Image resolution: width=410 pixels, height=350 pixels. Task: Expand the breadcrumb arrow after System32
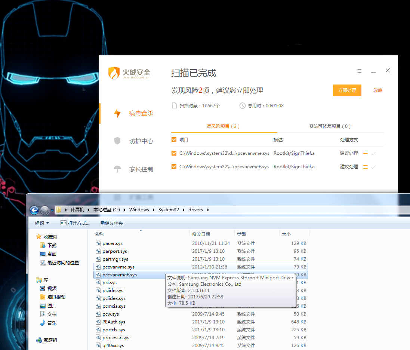pyautogui.click(x=183, y=210)
